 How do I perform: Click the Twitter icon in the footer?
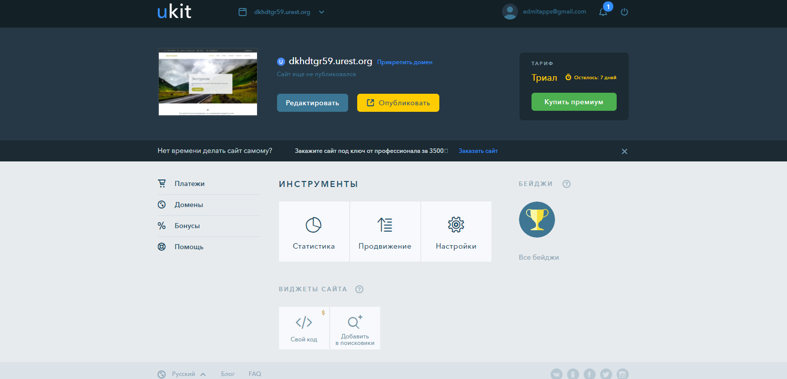click(606, 374)
